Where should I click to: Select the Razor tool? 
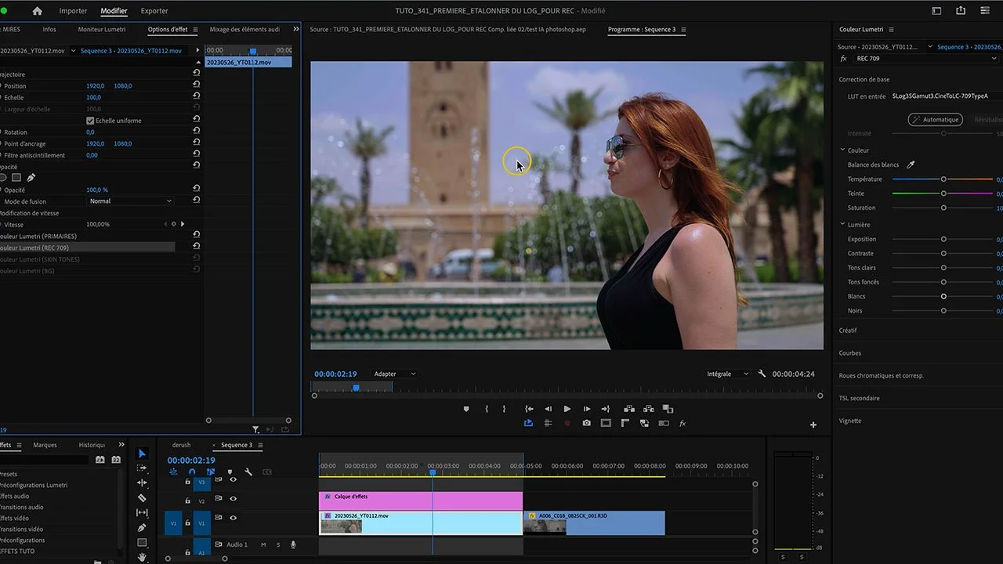point(142,497)
